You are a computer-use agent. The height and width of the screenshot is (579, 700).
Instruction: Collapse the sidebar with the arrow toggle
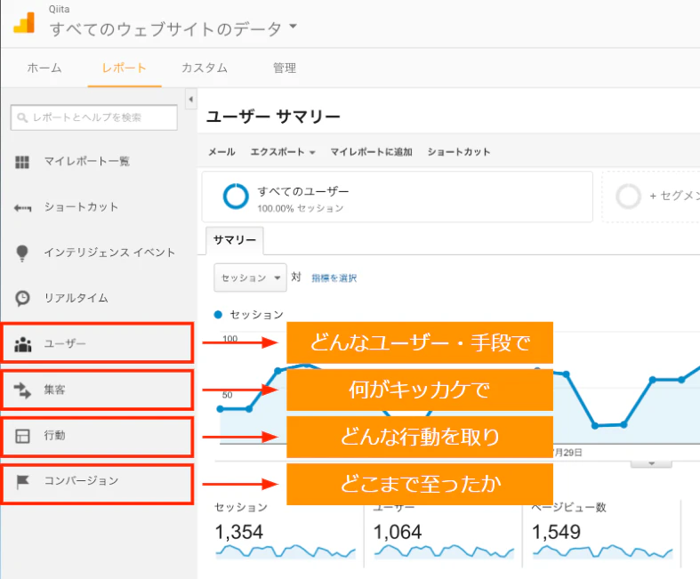tap(191, 99)
